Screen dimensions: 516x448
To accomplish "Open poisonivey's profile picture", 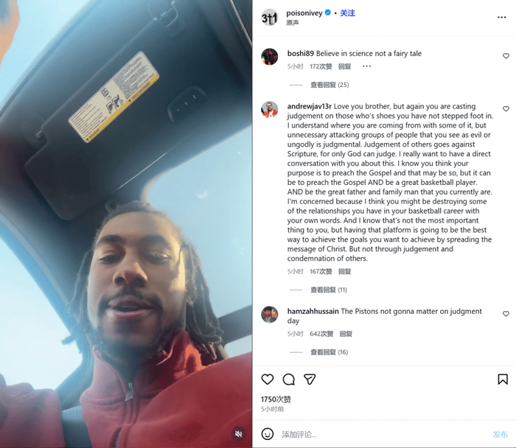I will click(x=270, y=18).
